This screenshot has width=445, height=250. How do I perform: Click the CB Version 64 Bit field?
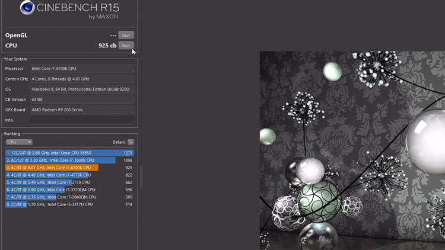pyautogui.click(x=82, y=100)
